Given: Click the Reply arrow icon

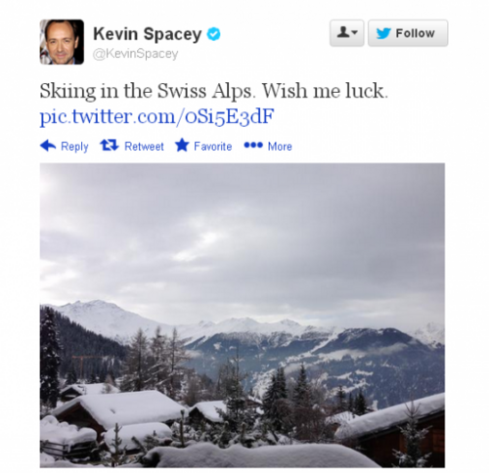Looking at the screenshot, I should coord(48,146).
